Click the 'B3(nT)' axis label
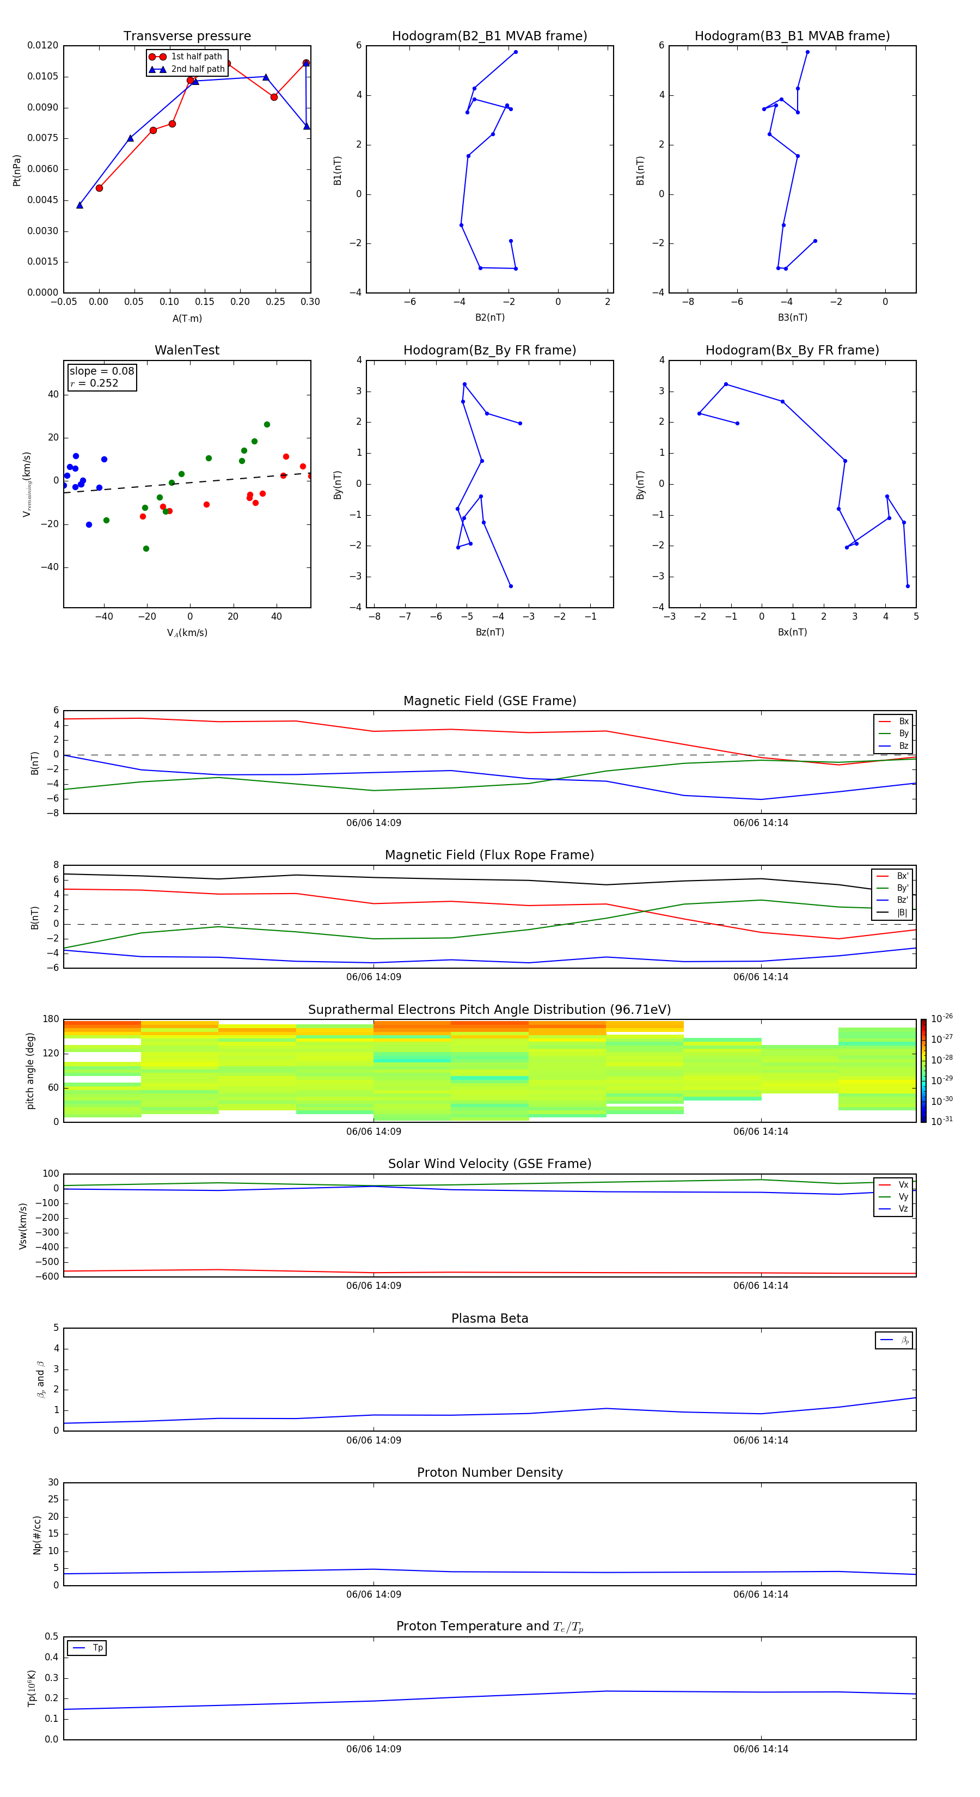980x1797 pixels. [792, 317]
